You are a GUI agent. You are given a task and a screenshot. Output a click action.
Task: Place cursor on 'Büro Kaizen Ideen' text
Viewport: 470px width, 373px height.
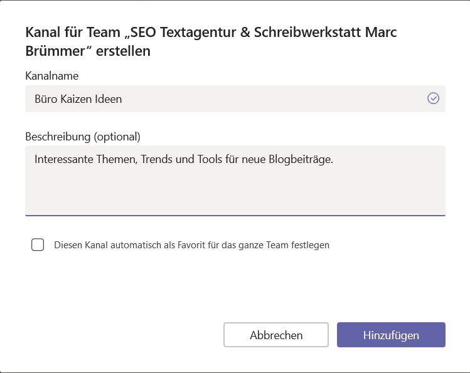tap(78, 99)
